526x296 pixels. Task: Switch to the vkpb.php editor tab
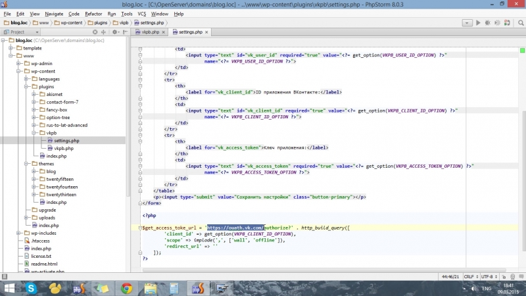(149, 32)
